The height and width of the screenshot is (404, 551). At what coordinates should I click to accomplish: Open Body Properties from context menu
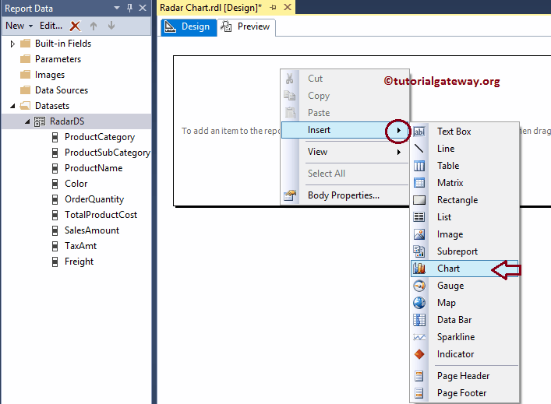345,195
